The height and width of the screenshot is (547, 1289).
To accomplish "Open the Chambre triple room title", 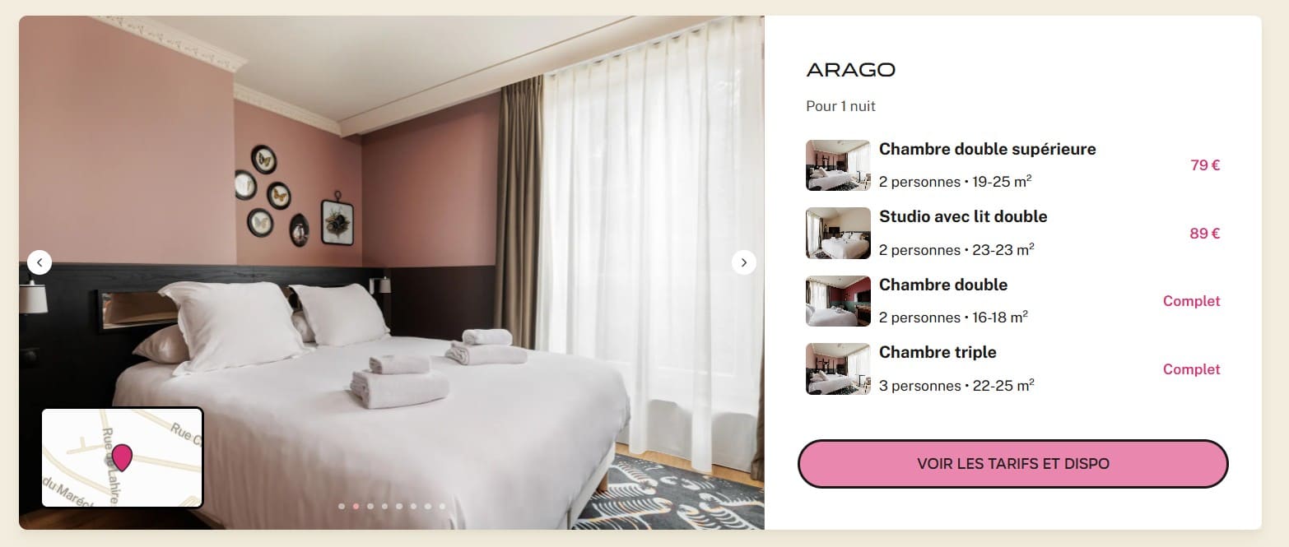I will point(938,352).
